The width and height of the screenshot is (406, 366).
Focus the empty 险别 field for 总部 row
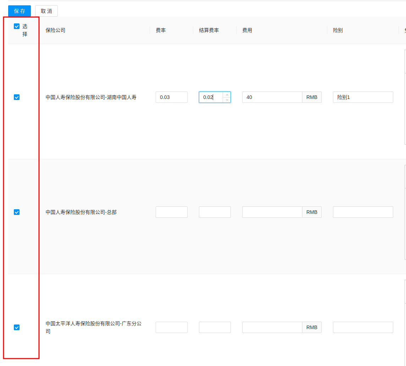(x=363, y=212)
